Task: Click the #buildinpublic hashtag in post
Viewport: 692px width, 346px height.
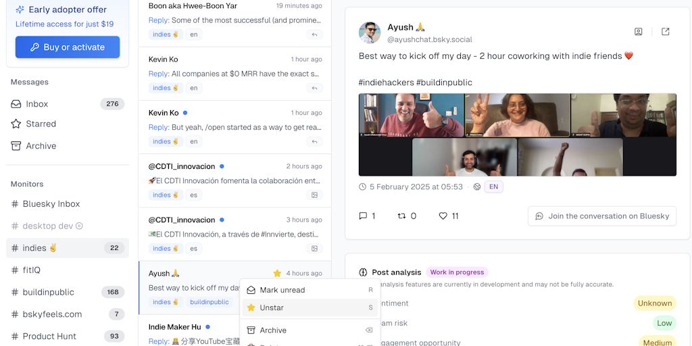Action: [x=444, y=82]
